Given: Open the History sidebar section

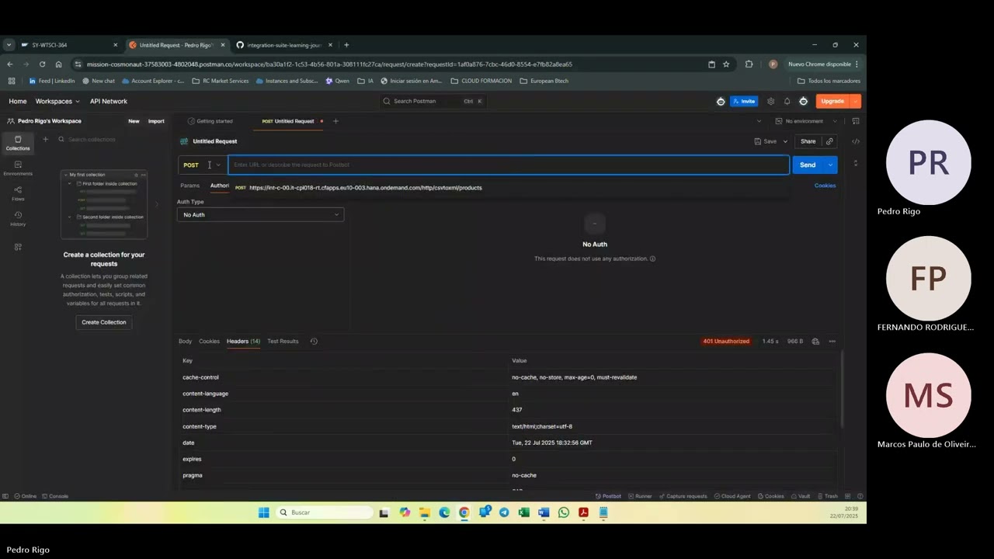Looking at the screenshot, I should (18, 218).
